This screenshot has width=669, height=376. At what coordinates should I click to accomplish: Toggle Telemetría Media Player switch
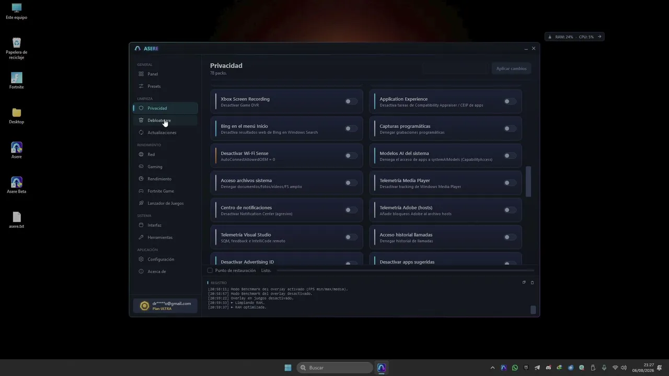[x=510, y=183]
